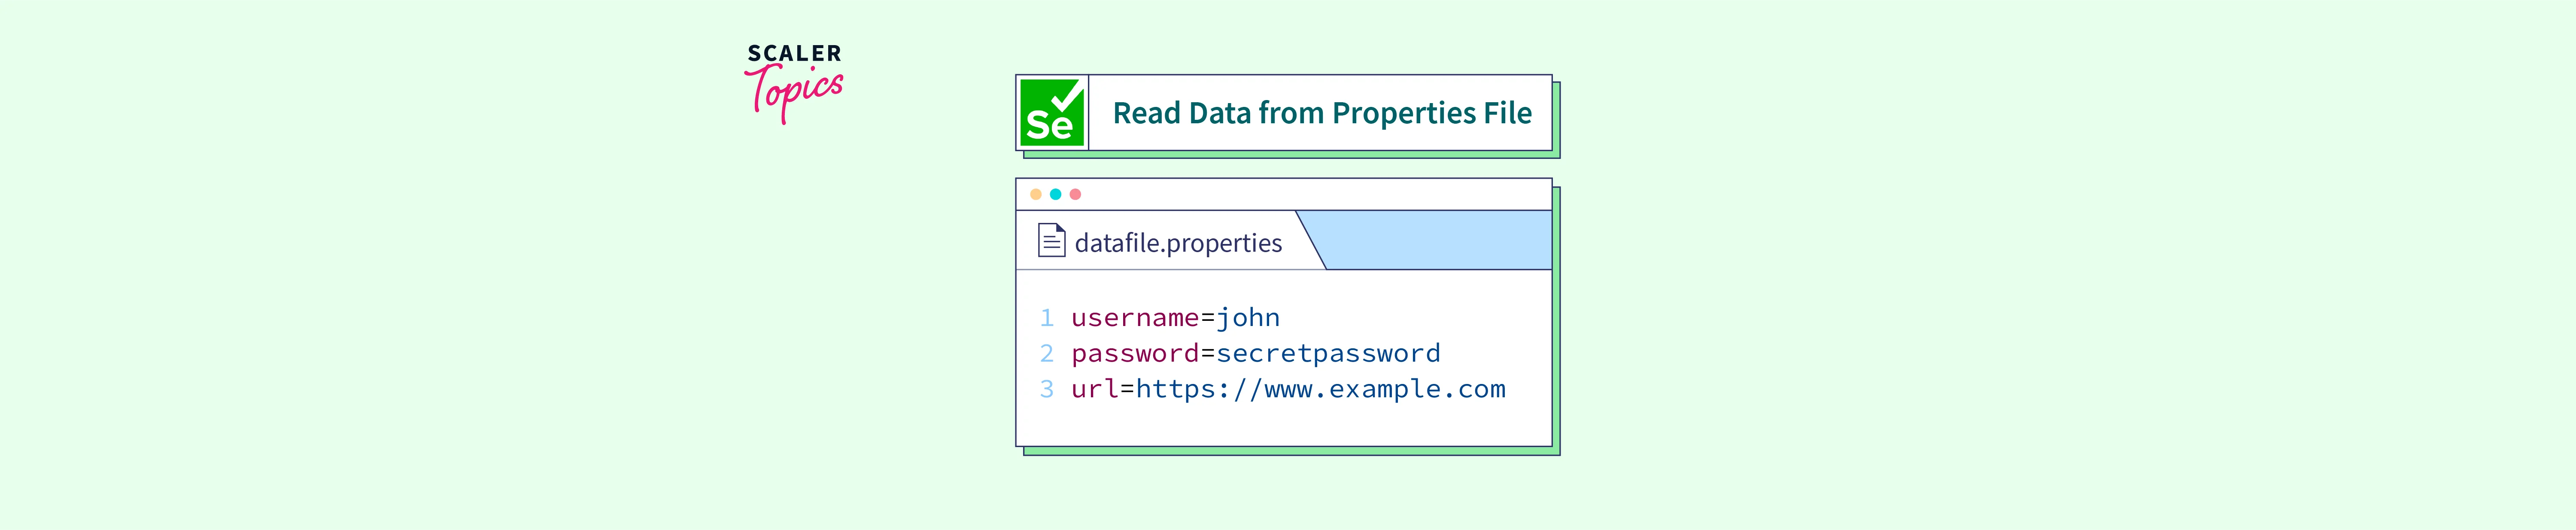
Task: Click the 'password' key in the code
Action: [1134, 354]
